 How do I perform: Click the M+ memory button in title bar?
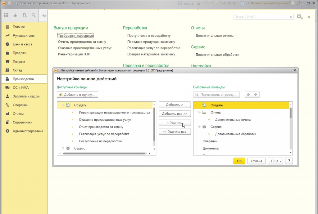(229, 3)
